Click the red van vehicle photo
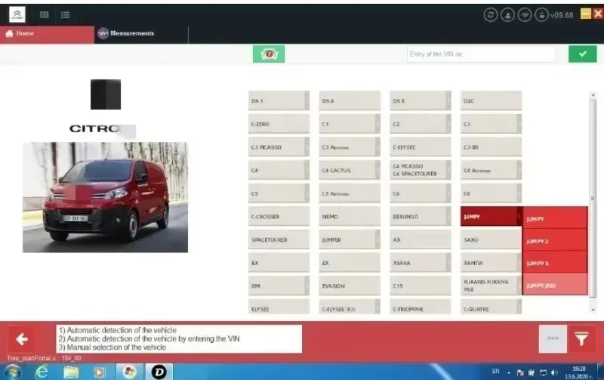This screenshot has height=380, width=604. click(105, 197)
